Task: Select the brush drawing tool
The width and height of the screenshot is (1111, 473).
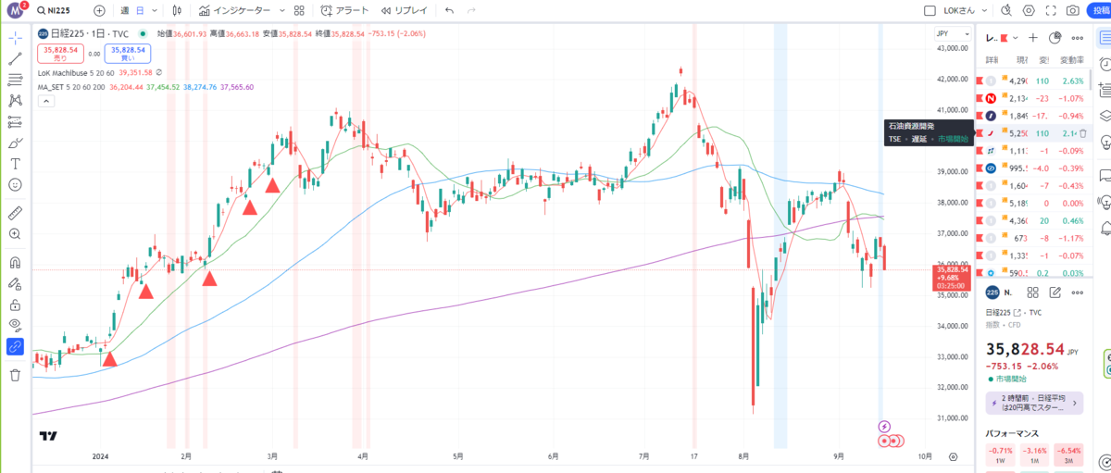Action: (x=15, y=143)
